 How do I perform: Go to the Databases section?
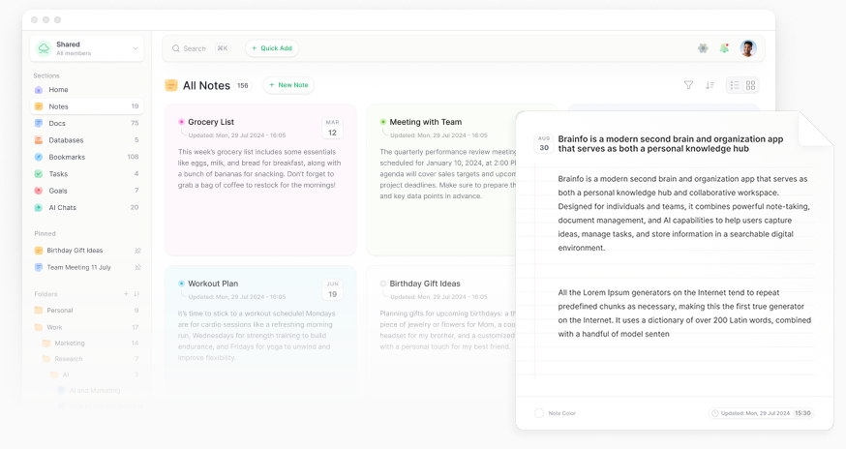point(66,140)
